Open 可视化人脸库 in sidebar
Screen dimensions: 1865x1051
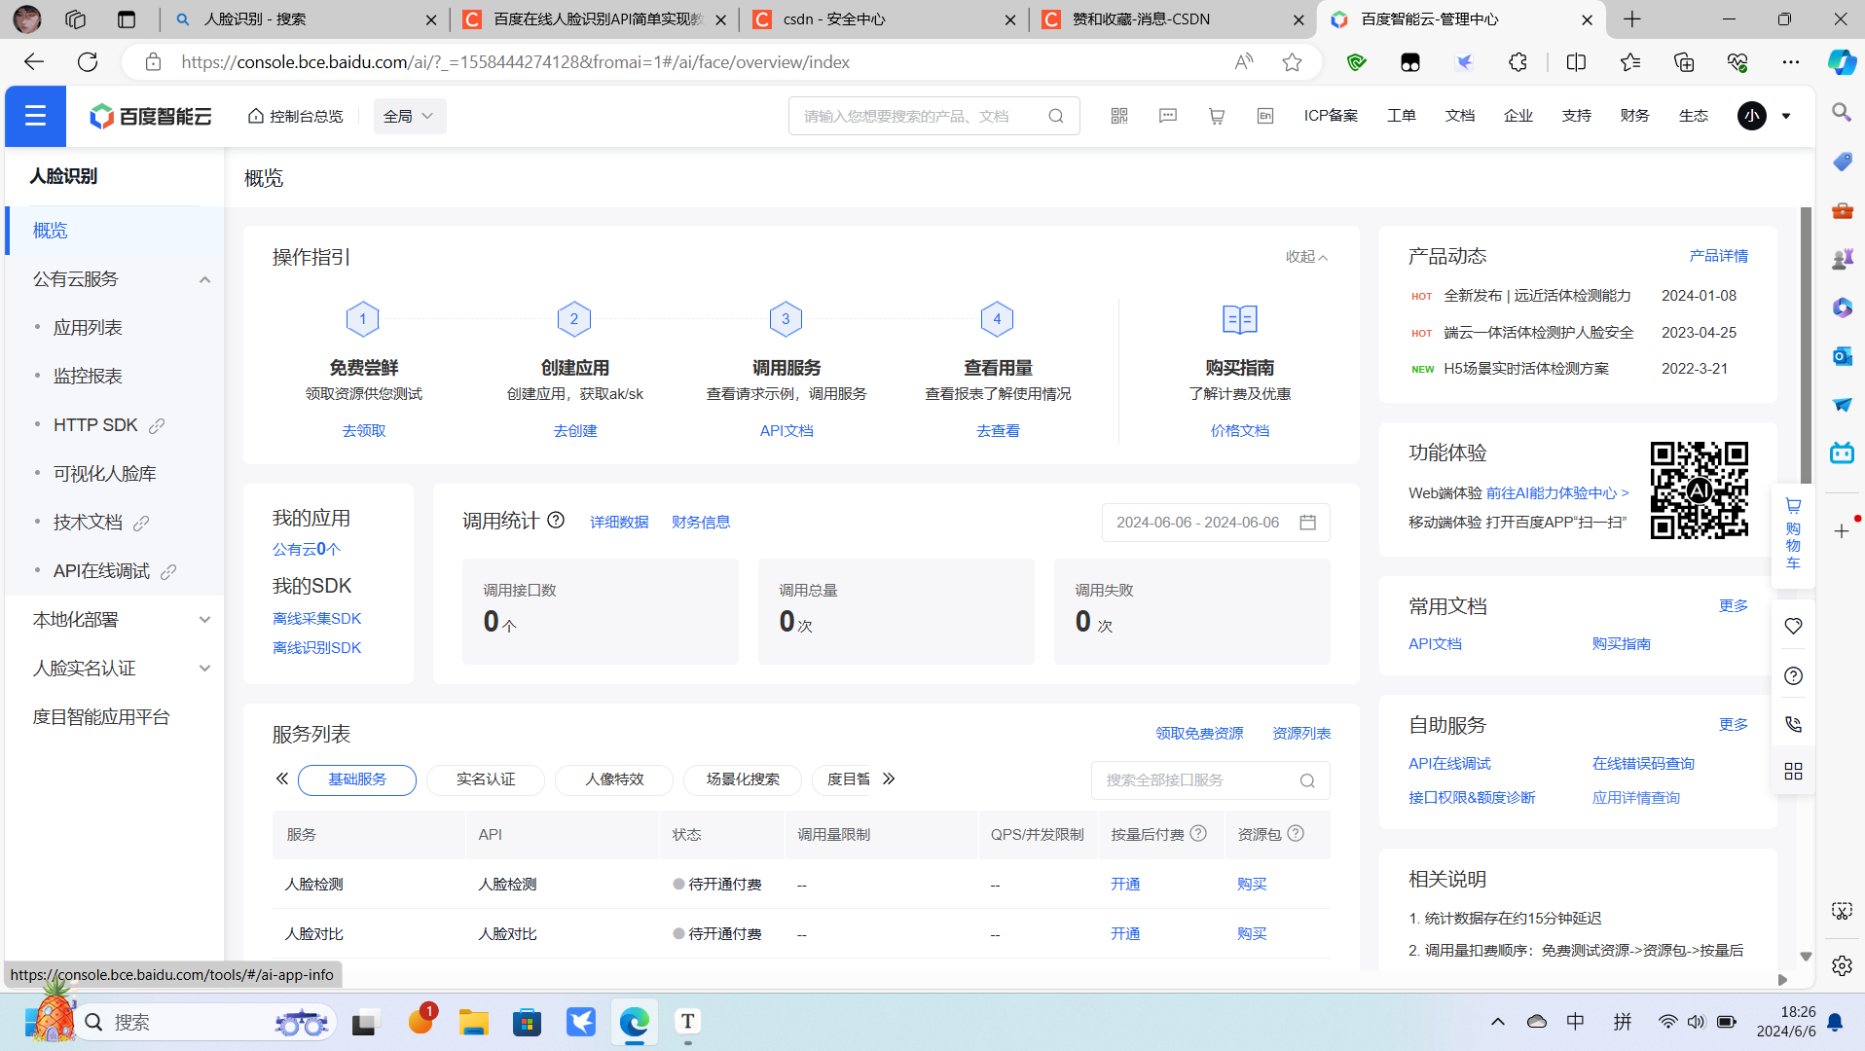point(105,474)
